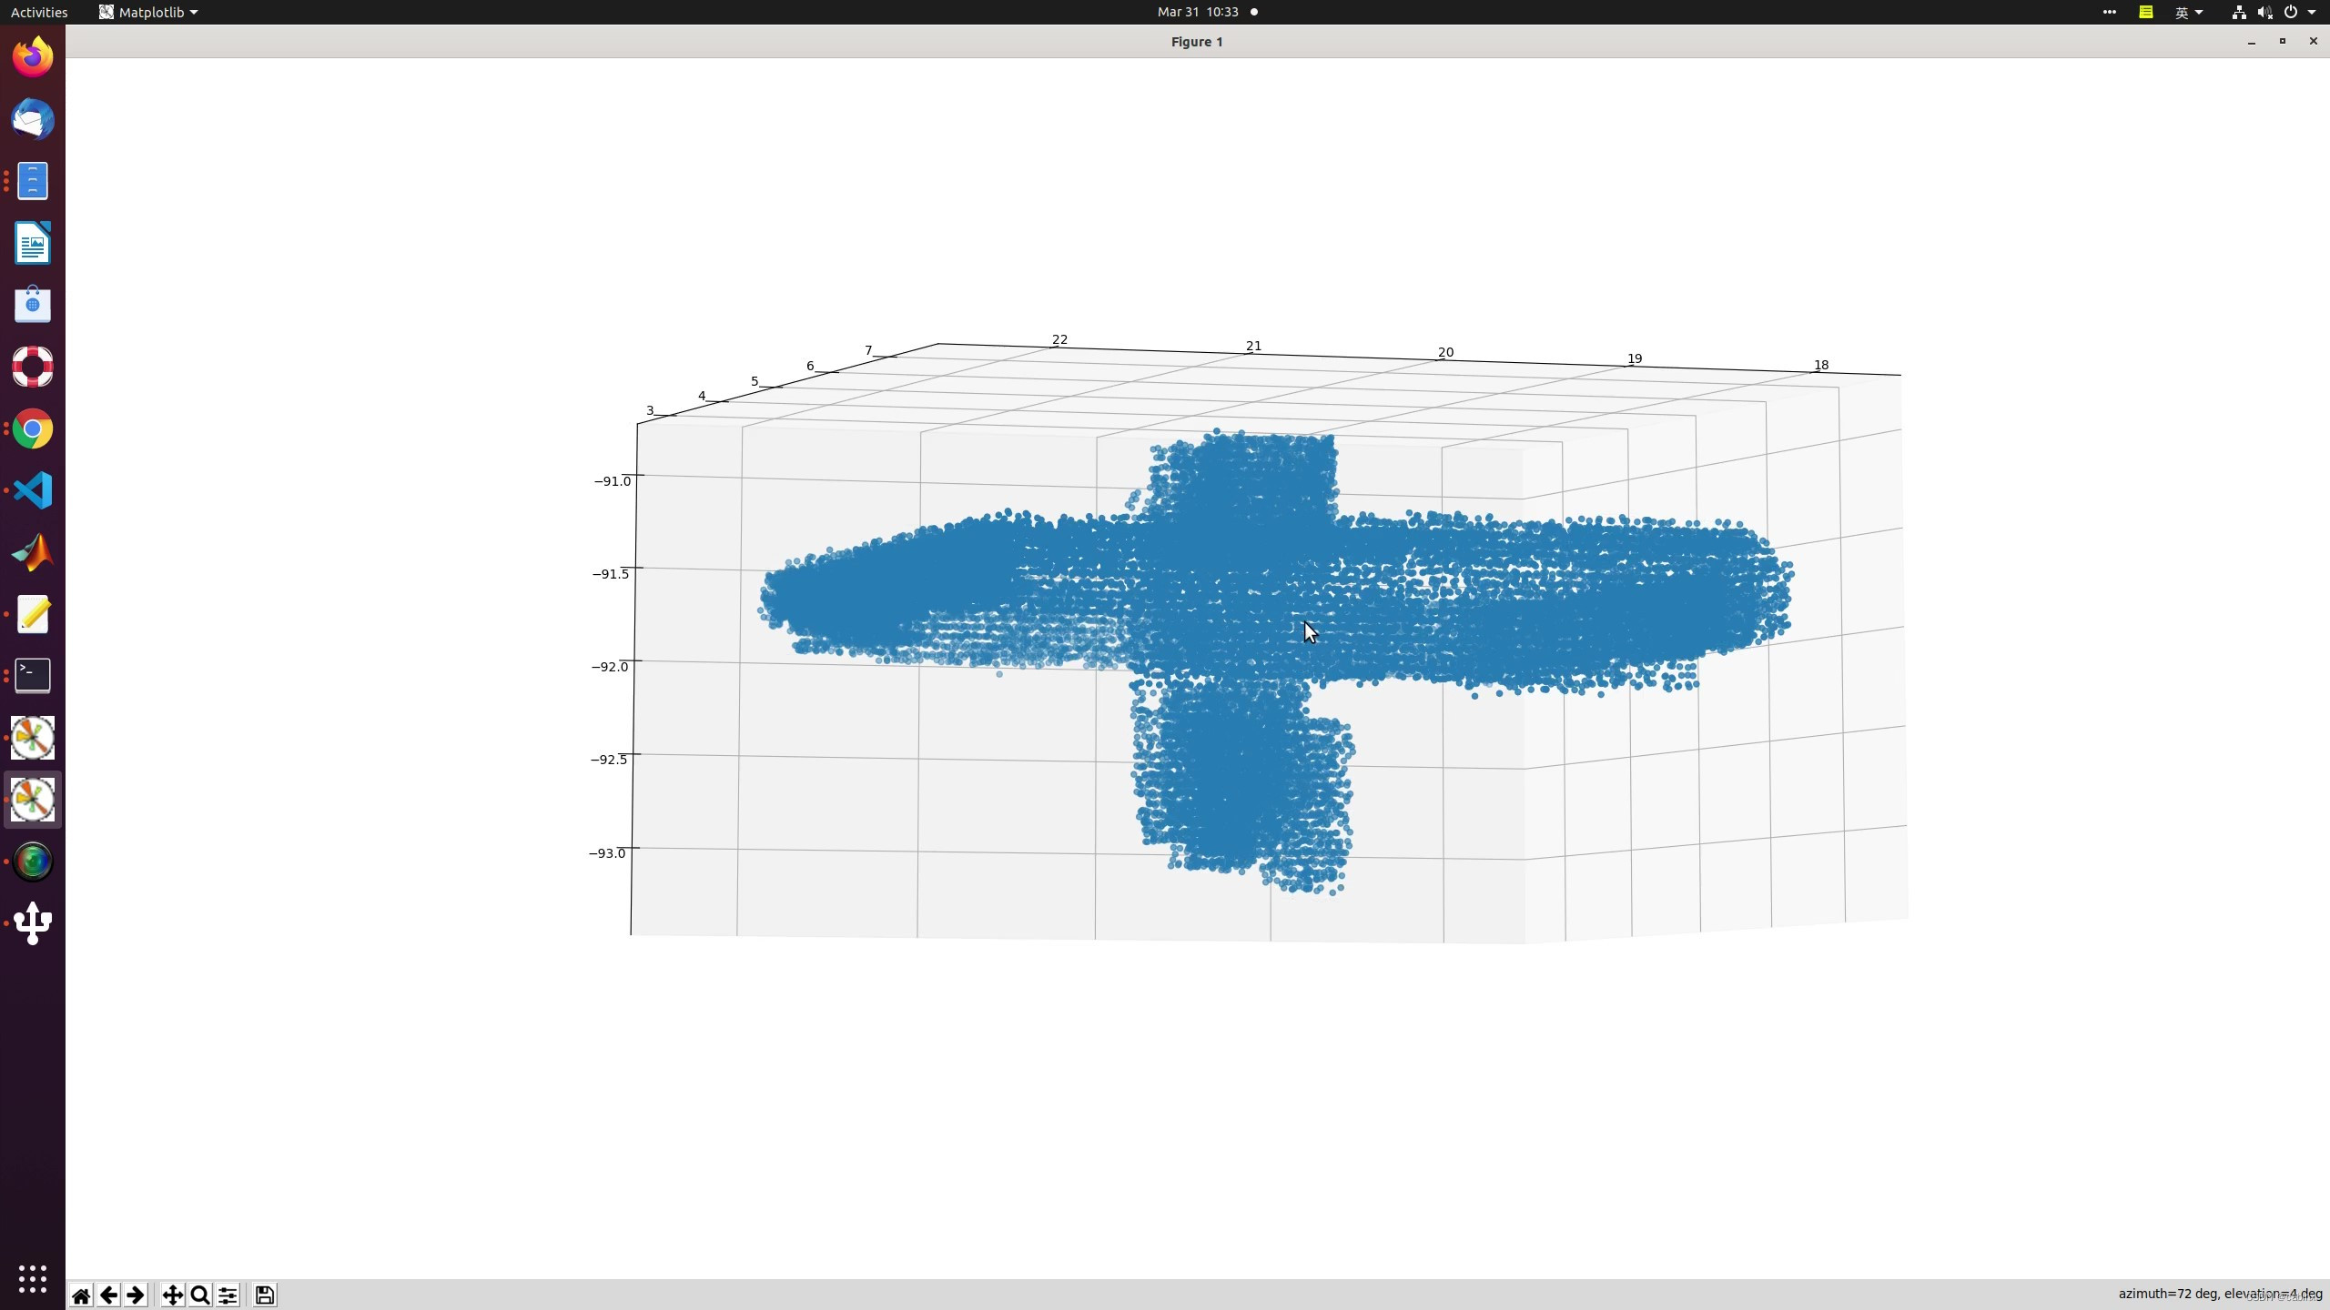Image resolution: width=2330 pixels, height=1310 pixels.
Task: Open Google Chrome from the dock
Action: 33,428
